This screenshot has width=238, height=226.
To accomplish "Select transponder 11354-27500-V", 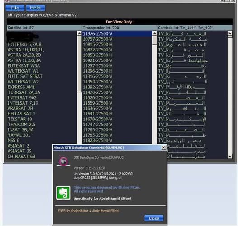I will point(117,82).
